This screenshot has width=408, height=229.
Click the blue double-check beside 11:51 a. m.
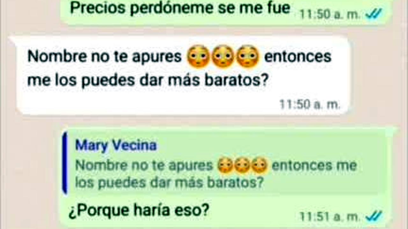point(374,217)
